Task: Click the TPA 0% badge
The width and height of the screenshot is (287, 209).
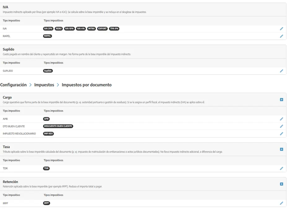Action: click(114, 29)
